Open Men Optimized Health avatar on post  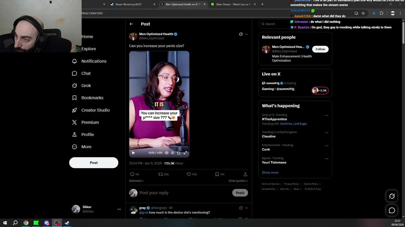133,36
